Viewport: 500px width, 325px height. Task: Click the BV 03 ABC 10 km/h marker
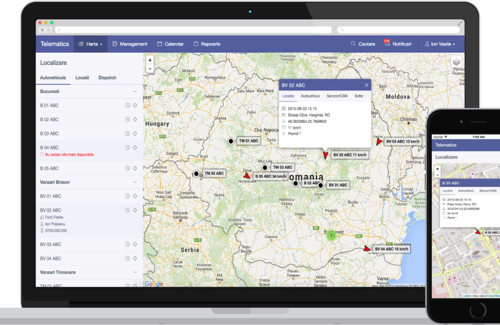(403, 141)
